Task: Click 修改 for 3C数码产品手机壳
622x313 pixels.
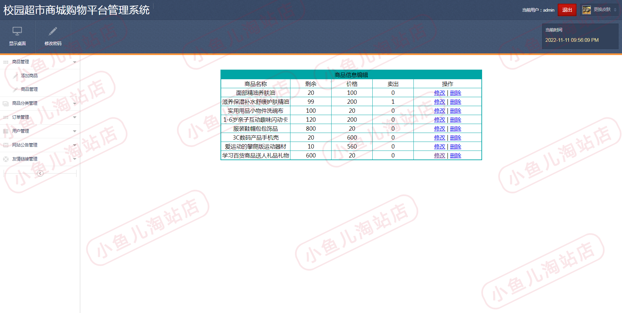Action: (x=440, y=138)
